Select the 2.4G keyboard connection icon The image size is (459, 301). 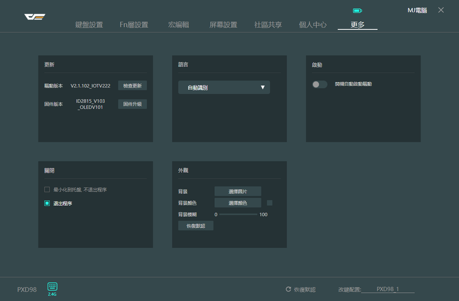pyautogui.click(x=52, y=289)
